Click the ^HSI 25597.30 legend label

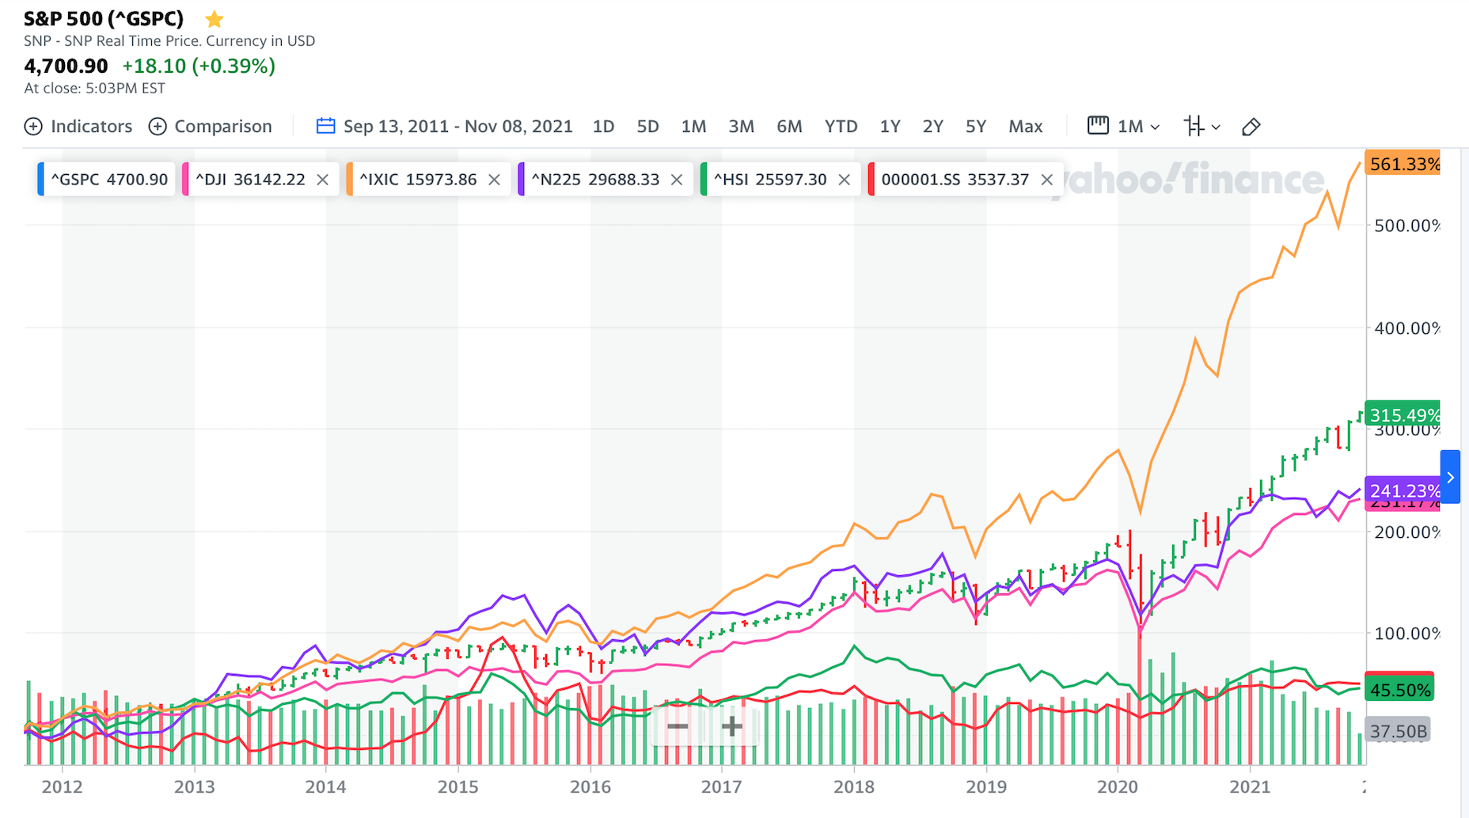770,180
